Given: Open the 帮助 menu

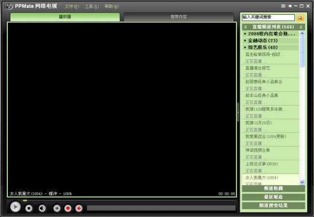Looking at the screenshot, I should tap(111, 6).
